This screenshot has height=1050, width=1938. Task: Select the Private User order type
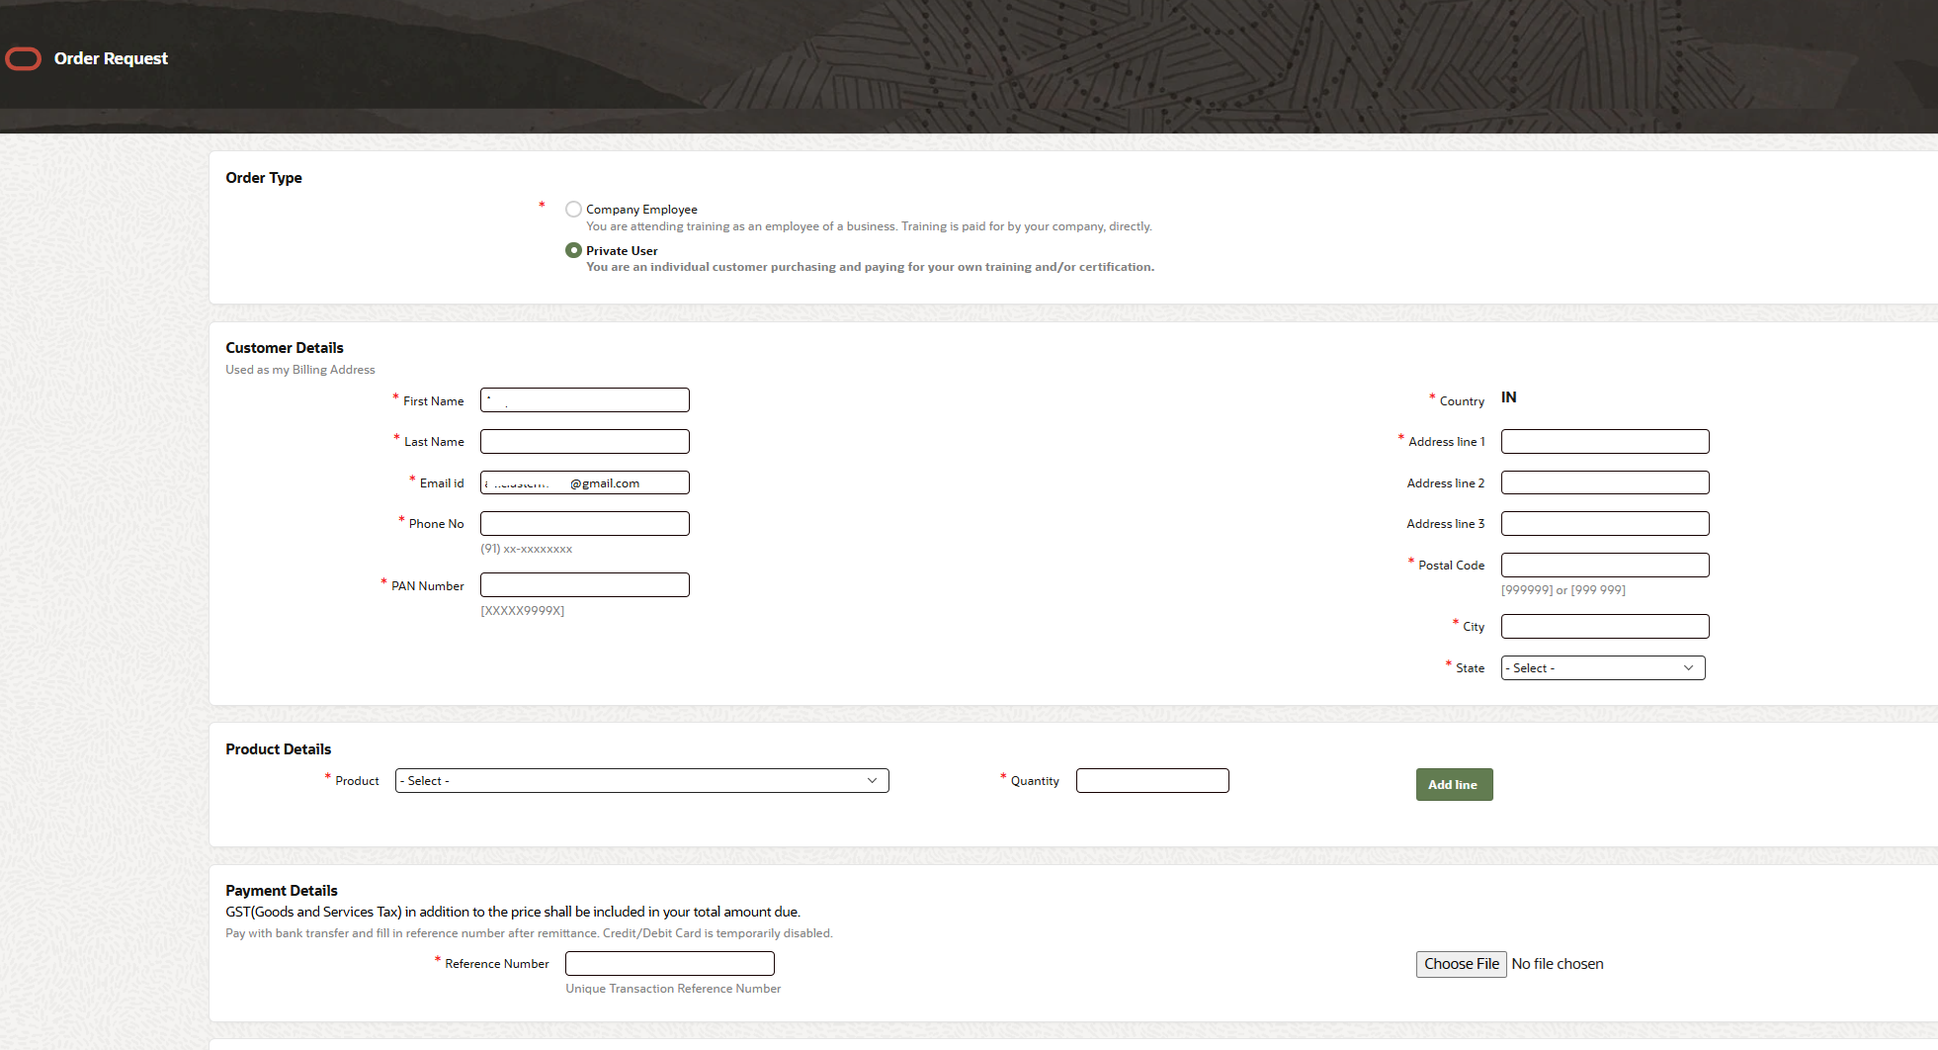574,250
